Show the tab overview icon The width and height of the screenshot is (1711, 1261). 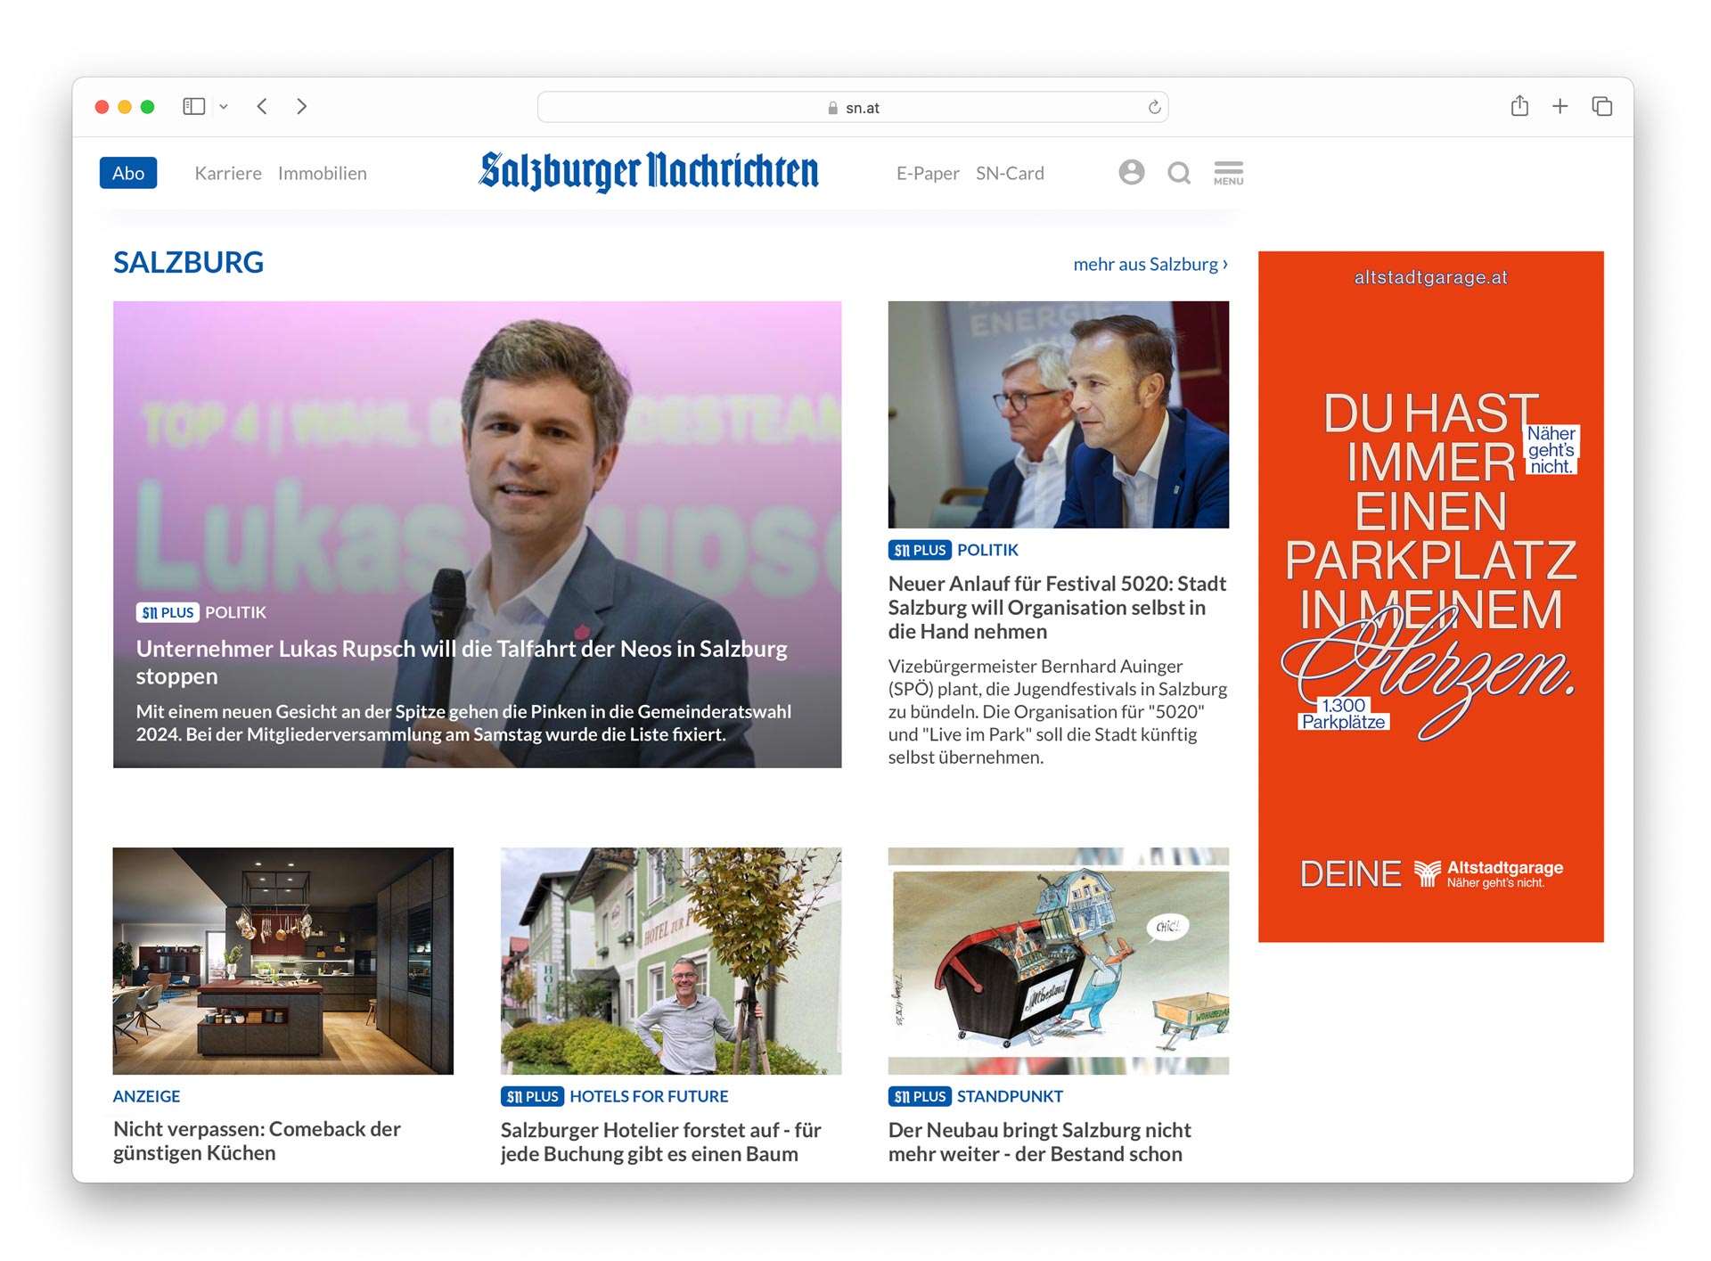(1601, 107)
